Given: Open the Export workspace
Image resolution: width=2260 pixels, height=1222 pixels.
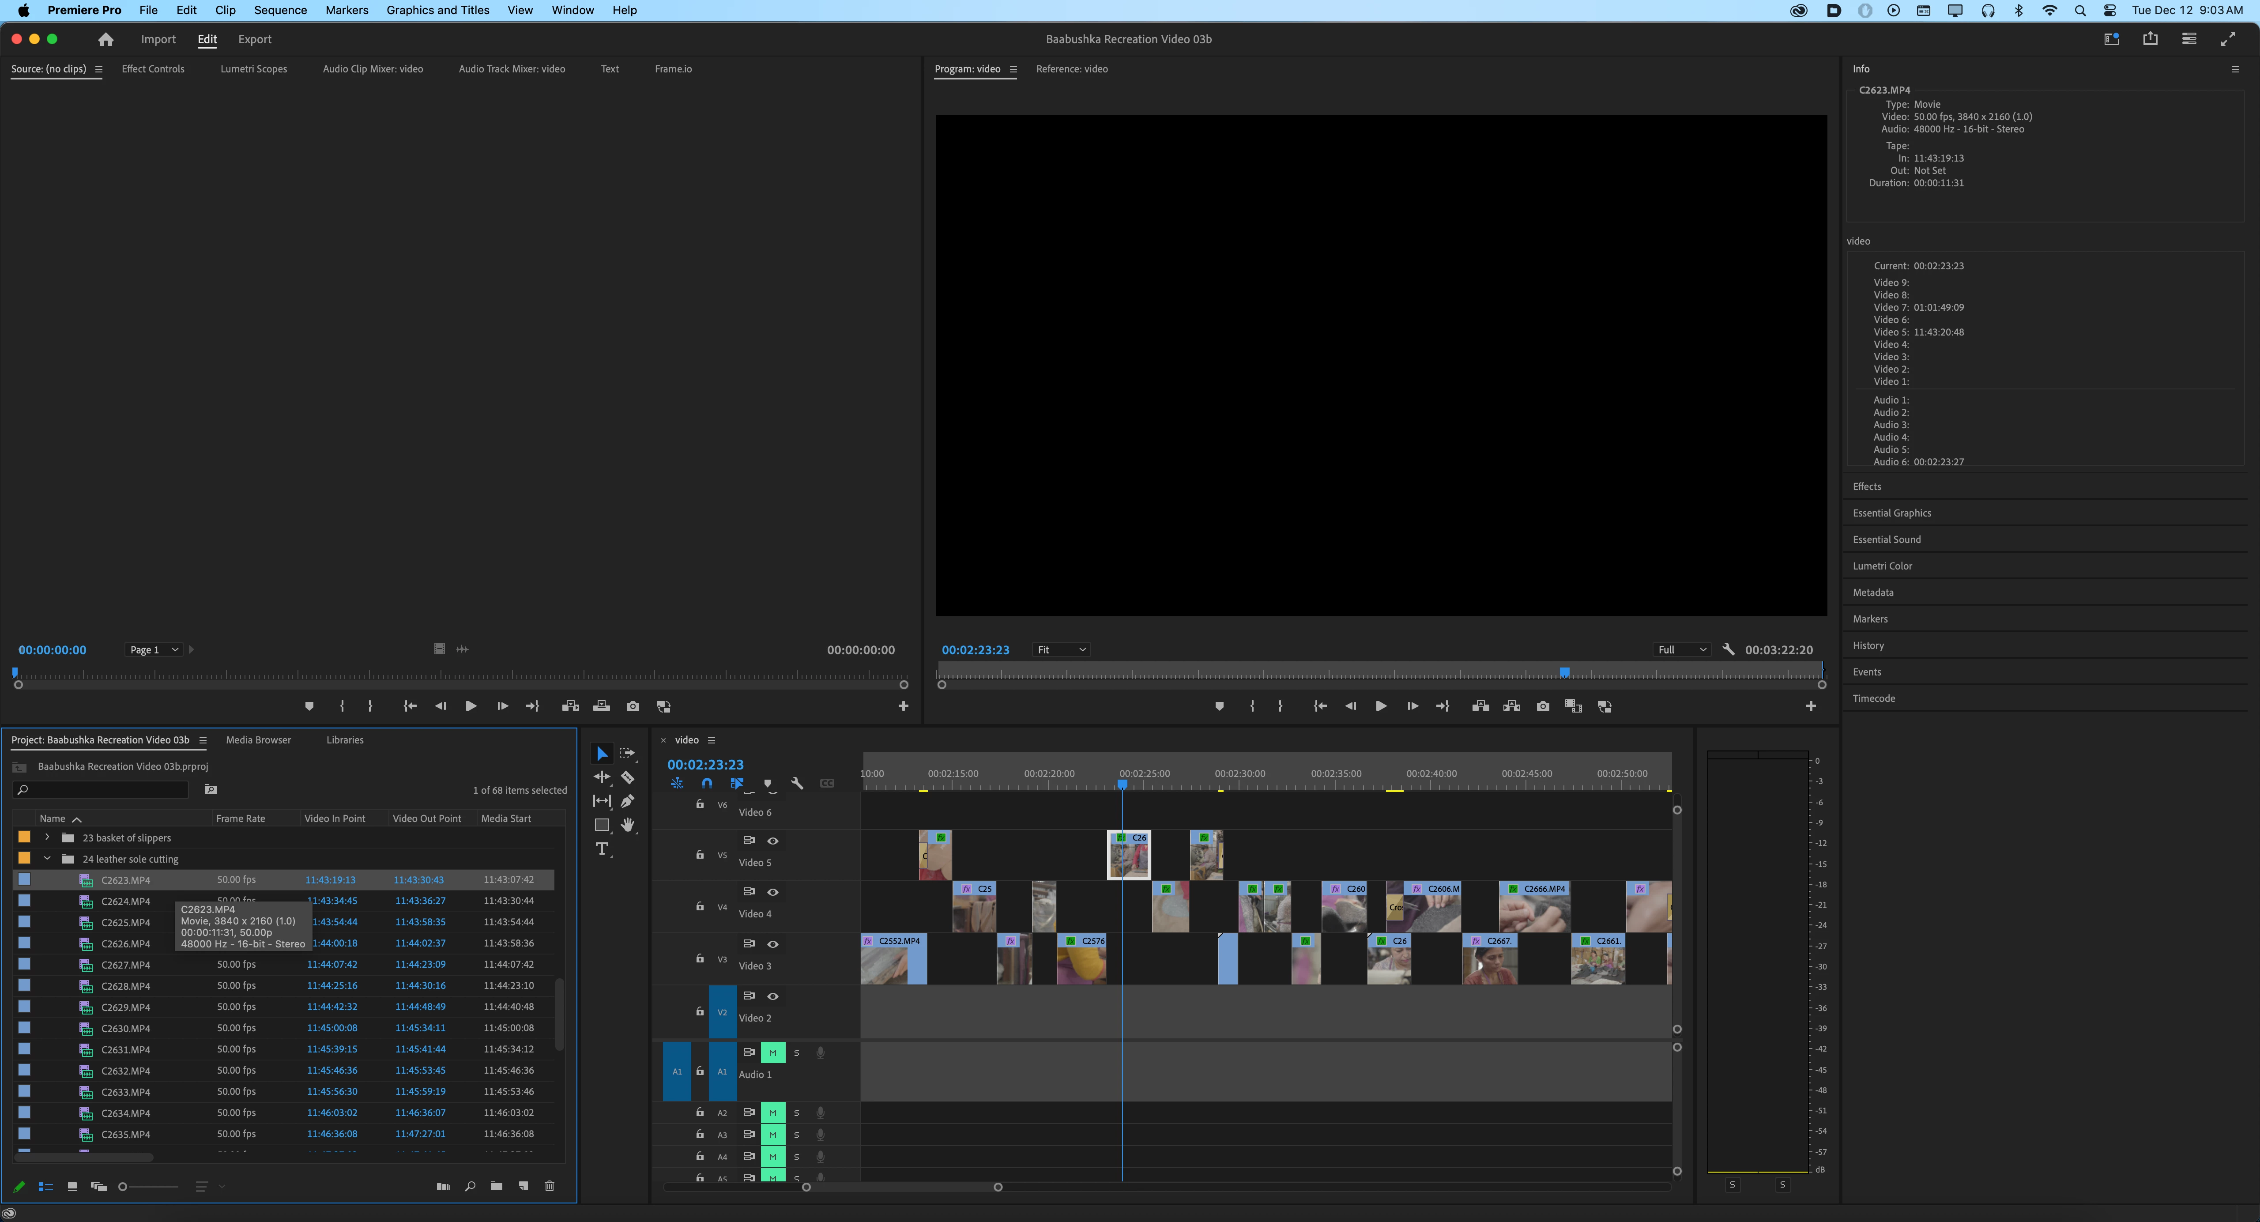Looking at the screenshot, I should coord(254,39).
